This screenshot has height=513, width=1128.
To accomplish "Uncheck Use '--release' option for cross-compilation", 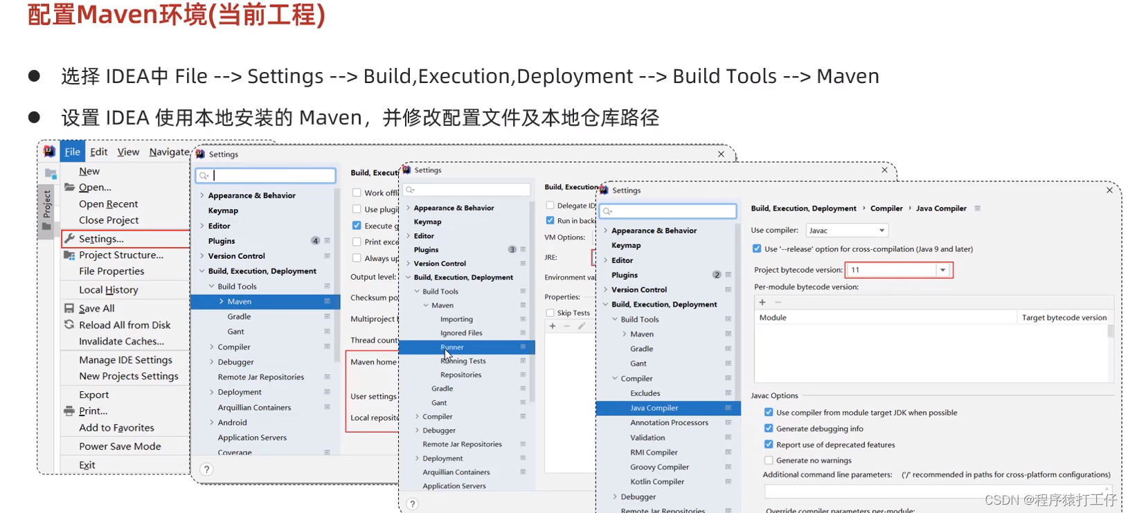I will pos(757,249).
